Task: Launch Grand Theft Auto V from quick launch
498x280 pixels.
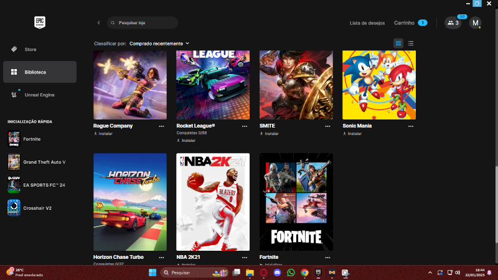Action: [44, 162]
